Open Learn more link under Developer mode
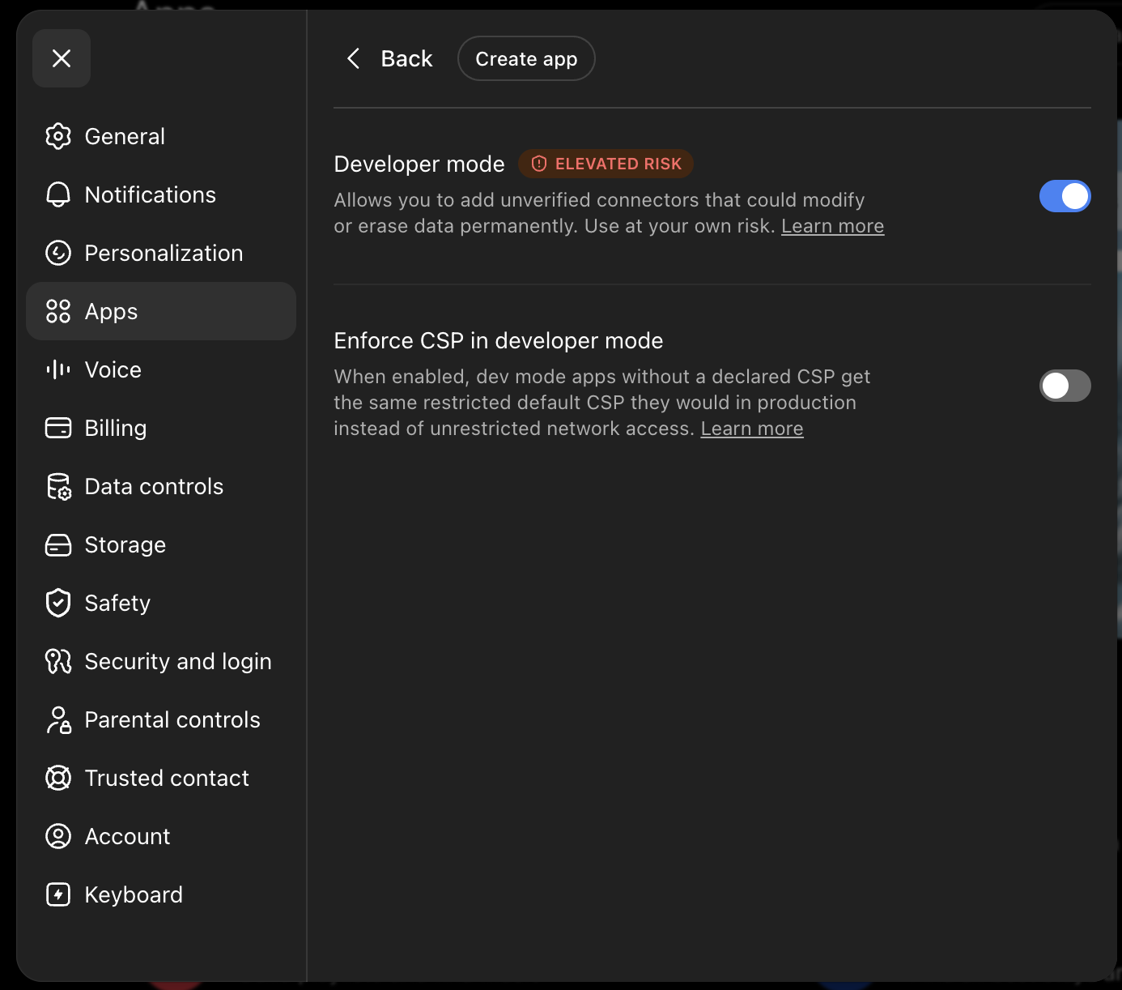The image size is (1122, 990). pyautogui.click(x=832, y=226)
